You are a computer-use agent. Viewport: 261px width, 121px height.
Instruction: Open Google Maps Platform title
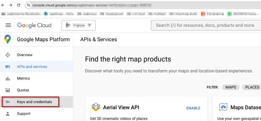43,39
